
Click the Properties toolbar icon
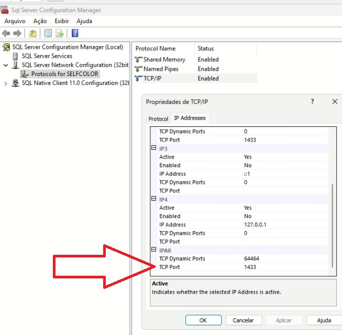click(x=48, y=33)
